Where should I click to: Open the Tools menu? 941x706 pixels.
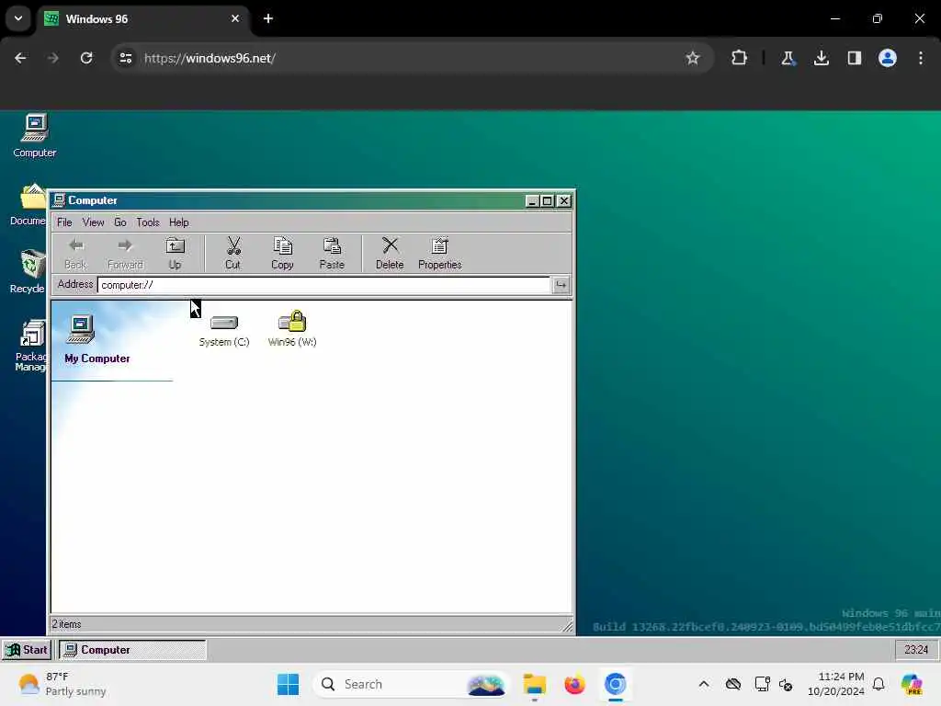148,222
